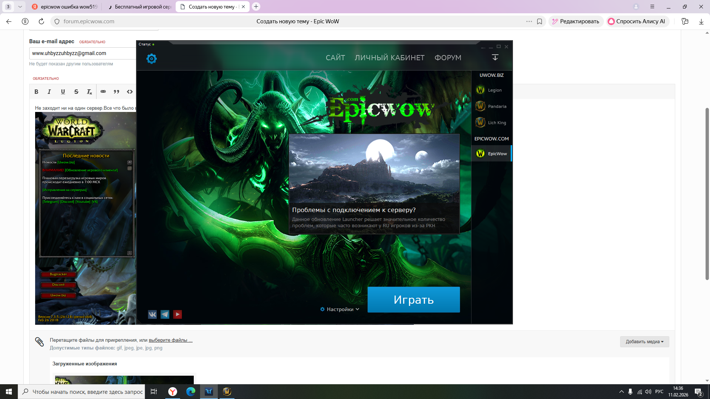Insert code block in editor

coord(130,92)
